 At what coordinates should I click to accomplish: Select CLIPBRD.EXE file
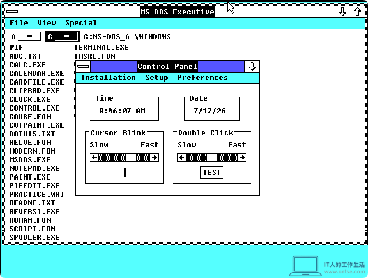pyautogui.click(x=35, y=91)
